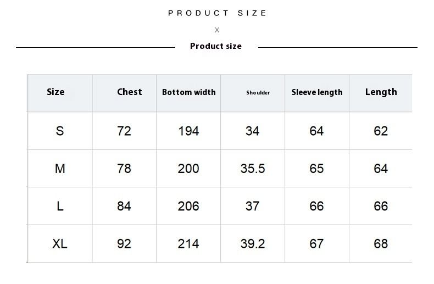This screenshot has width=434, height=284.
Task: Select the Chest column header
Action: 129,92
